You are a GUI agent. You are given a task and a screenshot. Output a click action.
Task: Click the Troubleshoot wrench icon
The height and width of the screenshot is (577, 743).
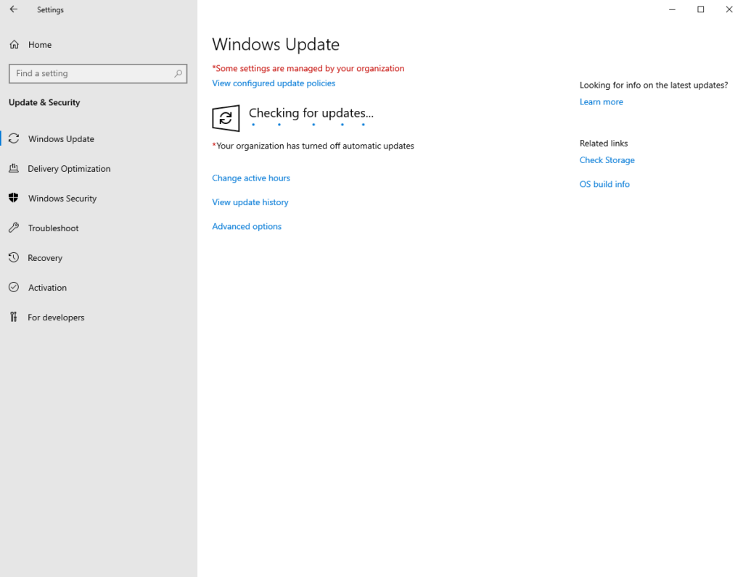pos(14,228)
